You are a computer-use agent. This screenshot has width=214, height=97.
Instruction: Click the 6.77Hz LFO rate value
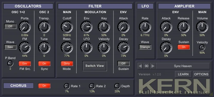[145, 35]
